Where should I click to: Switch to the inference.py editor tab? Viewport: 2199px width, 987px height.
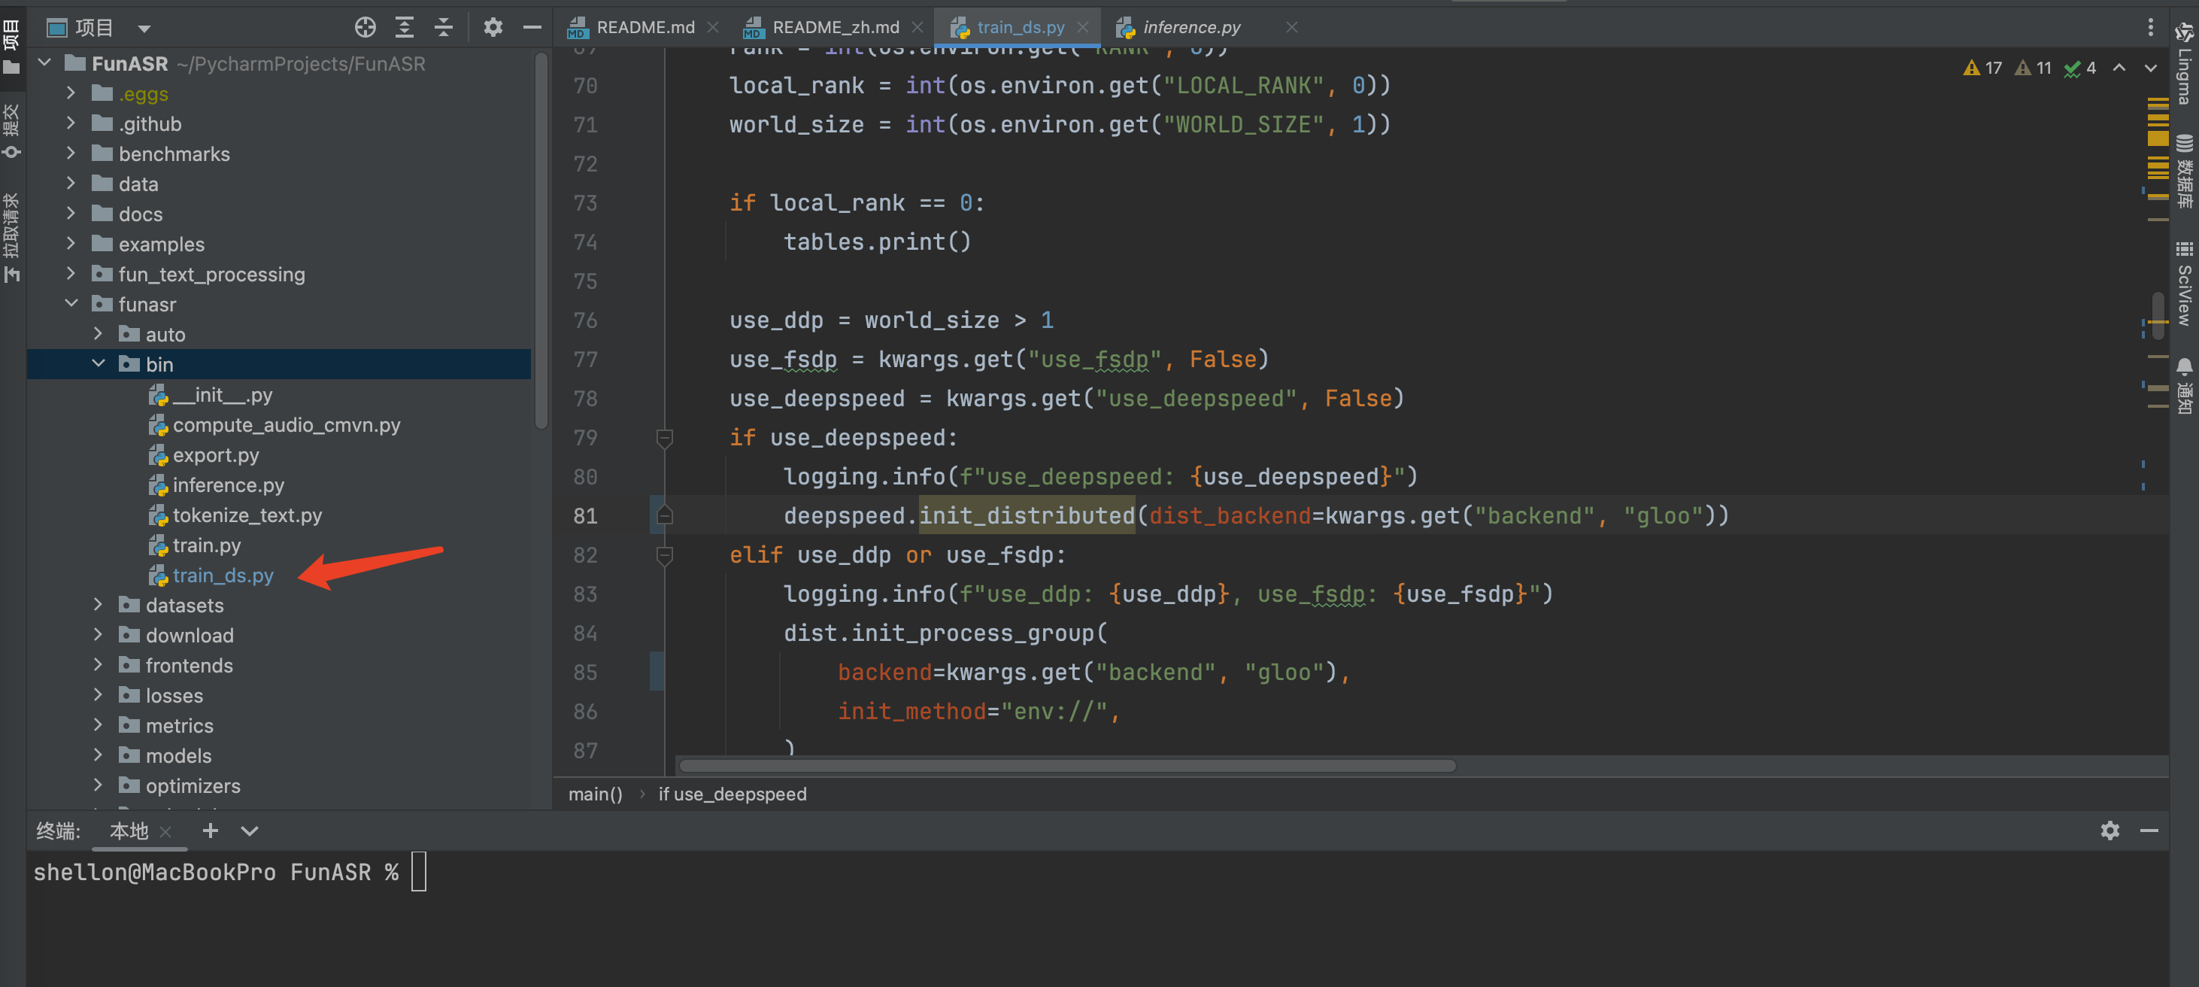pyautogui.click(x=1190, y=27)
